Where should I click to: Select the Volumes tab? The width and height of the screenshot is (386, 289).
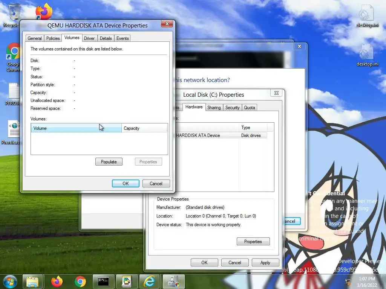tap(72, 38)
